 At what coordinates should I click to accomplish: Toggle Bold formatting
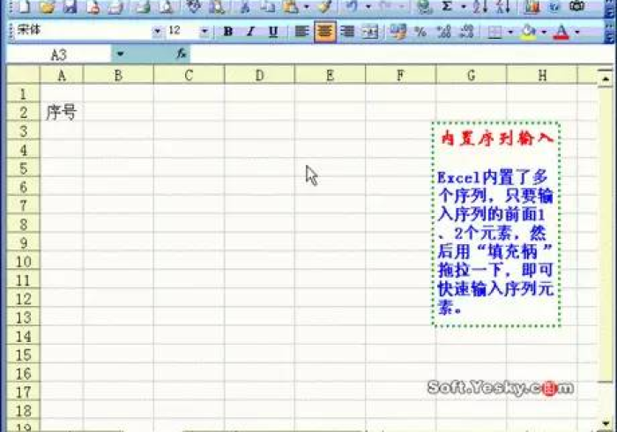tap(227, 32)
